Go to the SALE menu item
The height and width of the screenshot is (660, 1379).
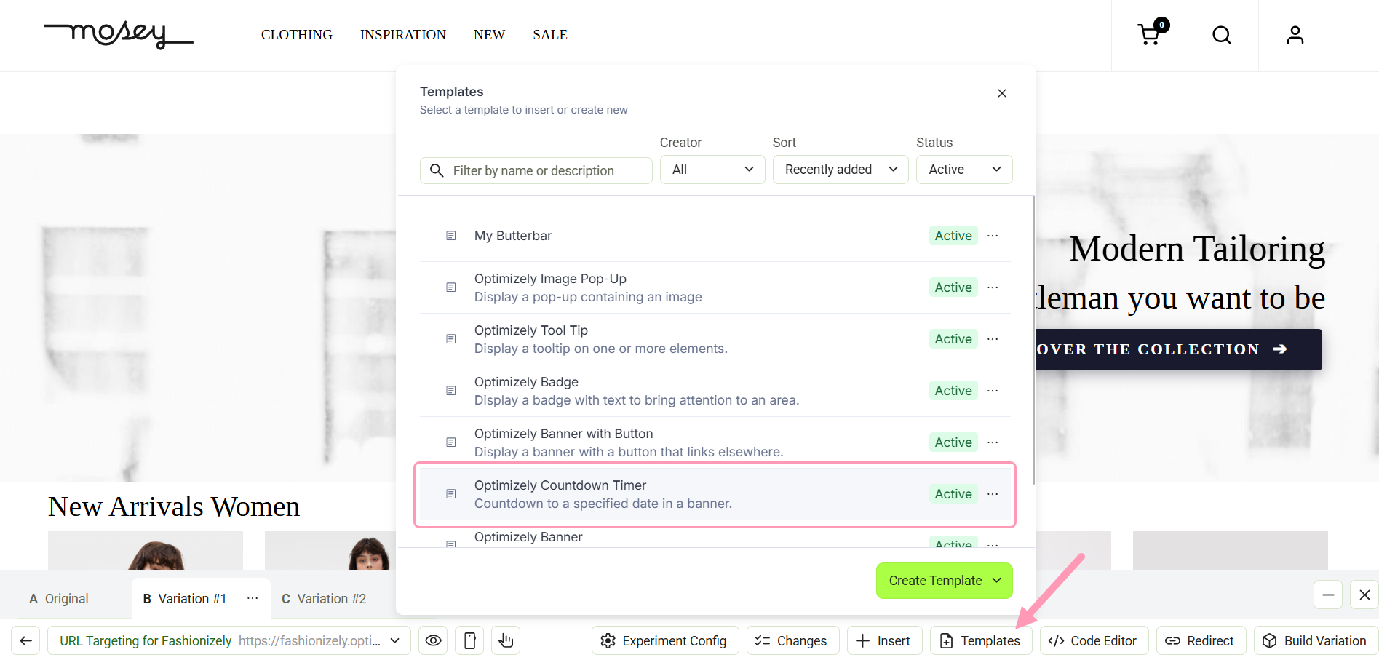550,35
